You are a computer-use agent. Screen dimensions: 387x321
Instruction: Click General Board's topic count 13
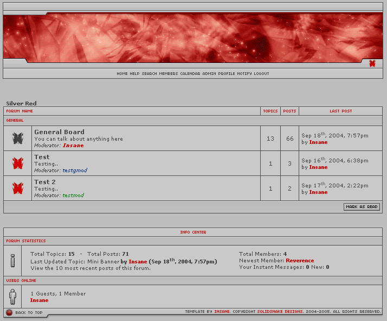point(270,139)
